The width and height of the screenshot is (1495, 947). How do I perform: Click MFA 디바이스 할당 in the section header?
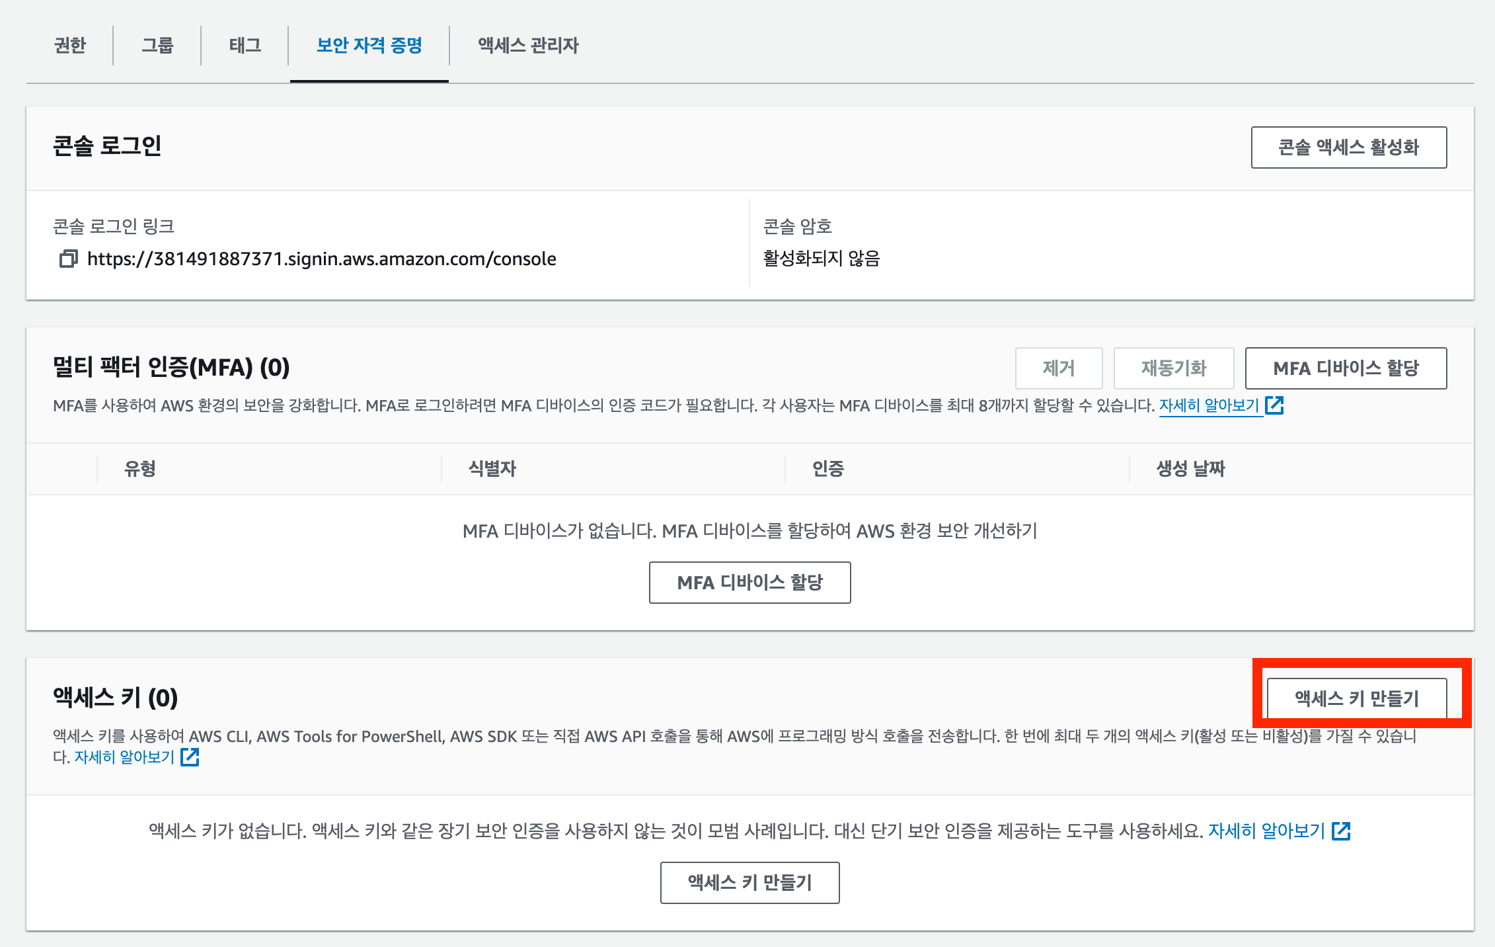tap(1346, 368)
